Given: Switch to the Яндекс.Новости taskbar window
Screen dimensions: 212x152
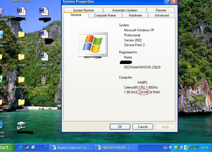Looking at the screenshot, I should (71, 148).
